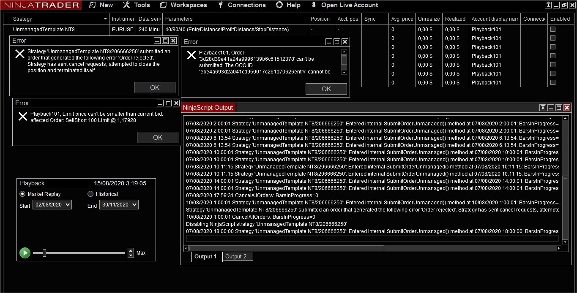Tick the second row Enabled checkbox
Screen dimensions: 577x293
point(553,38)
